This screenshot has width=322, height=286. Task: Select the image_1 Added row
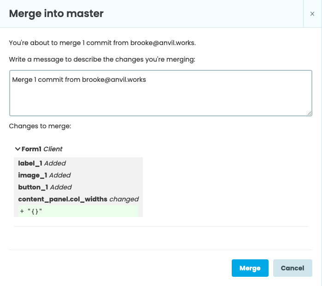(44, 175)
